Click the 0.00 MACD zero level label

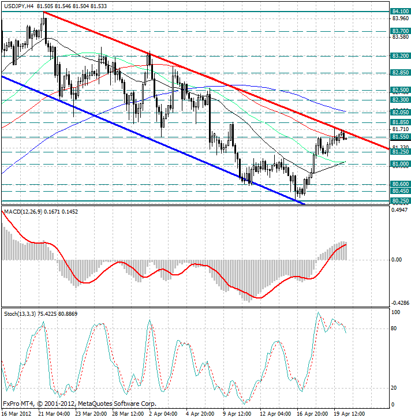click(397, 260)
